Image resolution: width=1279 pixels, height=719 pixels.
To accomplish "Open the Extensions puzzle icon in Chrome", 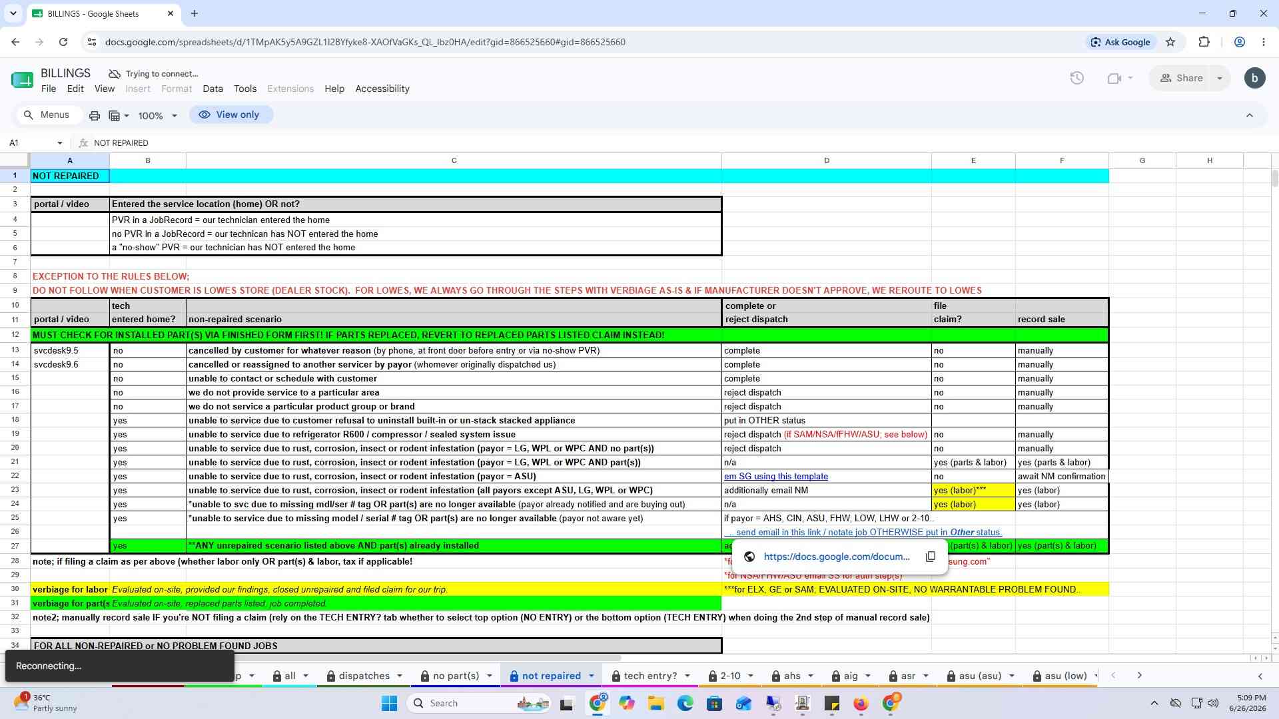I will 1204,42.
